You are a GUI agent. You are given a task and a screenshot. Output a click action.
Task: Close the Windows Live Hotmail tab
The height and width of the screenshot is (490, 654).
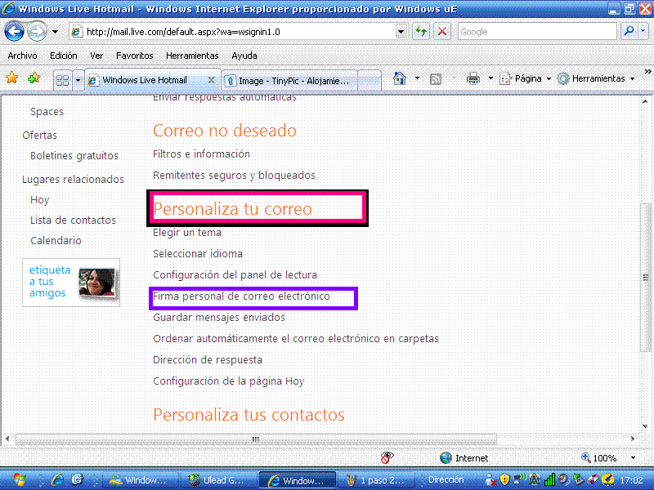[212, 80]
